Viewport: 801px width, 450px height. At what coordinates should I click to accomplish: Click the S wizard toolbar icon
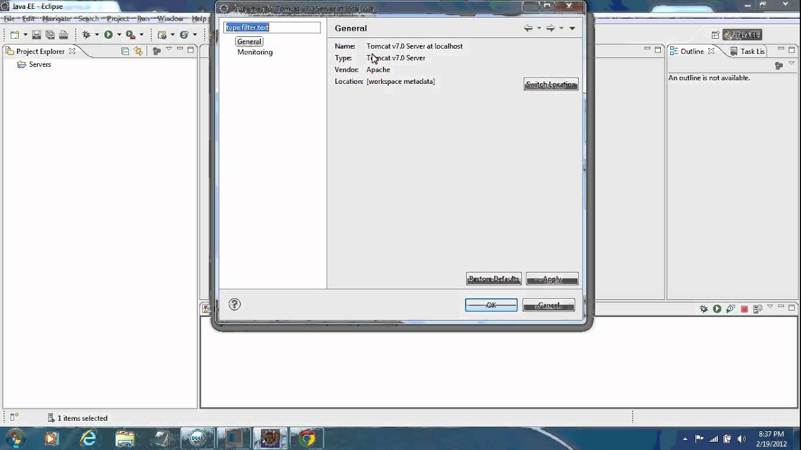point(184,35)
